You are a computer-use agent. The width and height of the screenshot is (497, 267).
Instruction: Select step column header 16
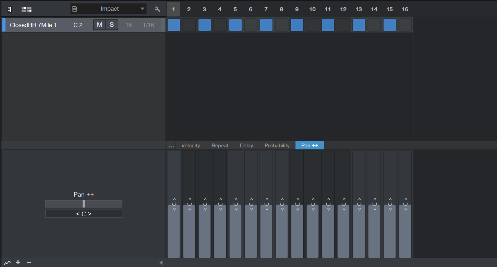pos(405,9)
